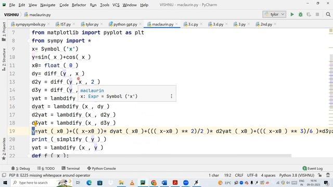Open the Navigate menu
The image size is (333, 187).
(x=48, y=5)
